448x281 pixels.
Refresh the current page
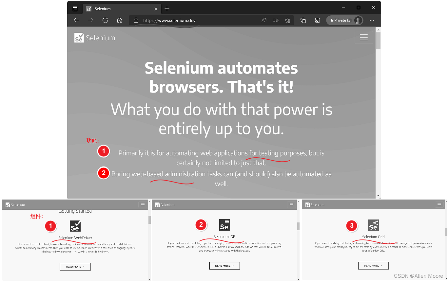(105, 20)
